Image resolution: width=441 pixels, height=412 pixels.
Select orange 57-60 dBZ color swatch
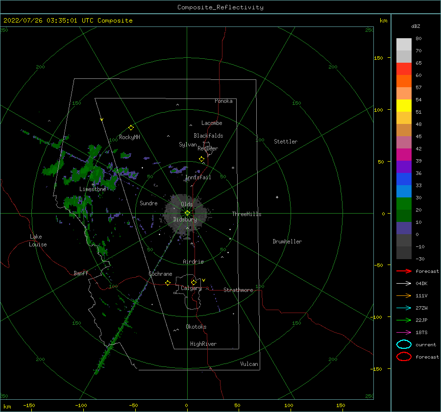(404, 81)
